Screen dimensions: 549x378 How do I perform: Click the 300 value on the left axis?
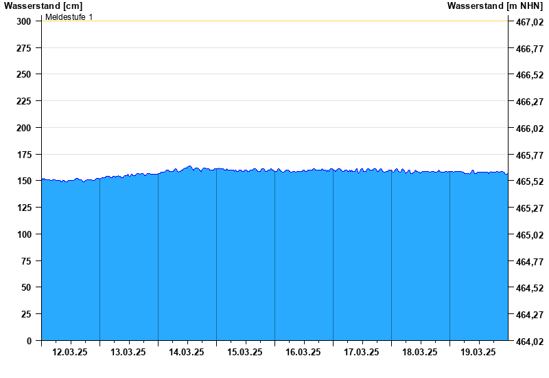(x=24, y=21)
